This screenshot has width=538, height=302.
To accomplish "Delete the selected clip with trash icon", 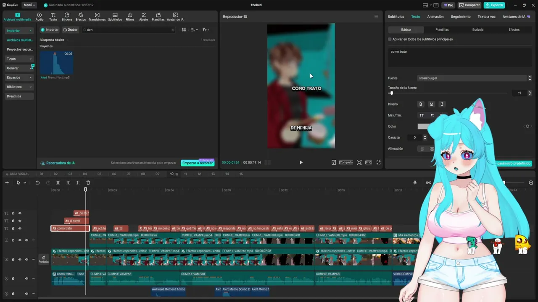I will pyautogui.click(x=88, y=182).
